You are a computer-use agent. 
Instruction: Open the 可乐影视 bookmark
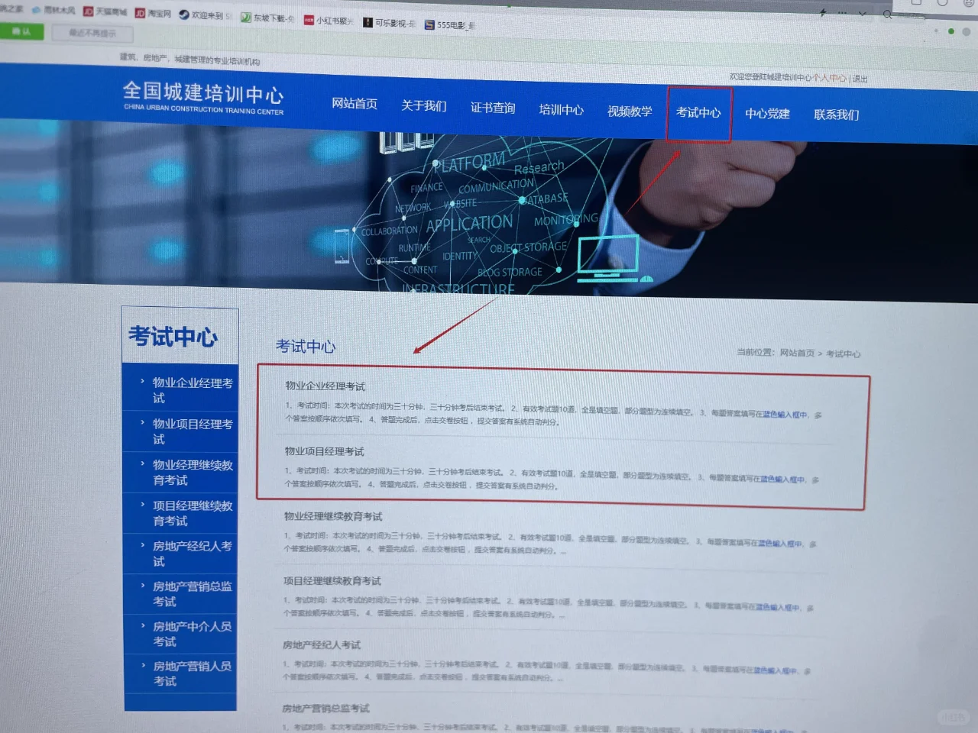[390, 23]
